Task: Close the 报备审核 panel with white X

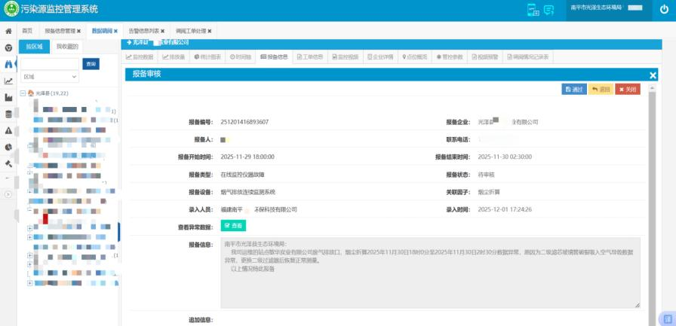Action: [653, 75]
